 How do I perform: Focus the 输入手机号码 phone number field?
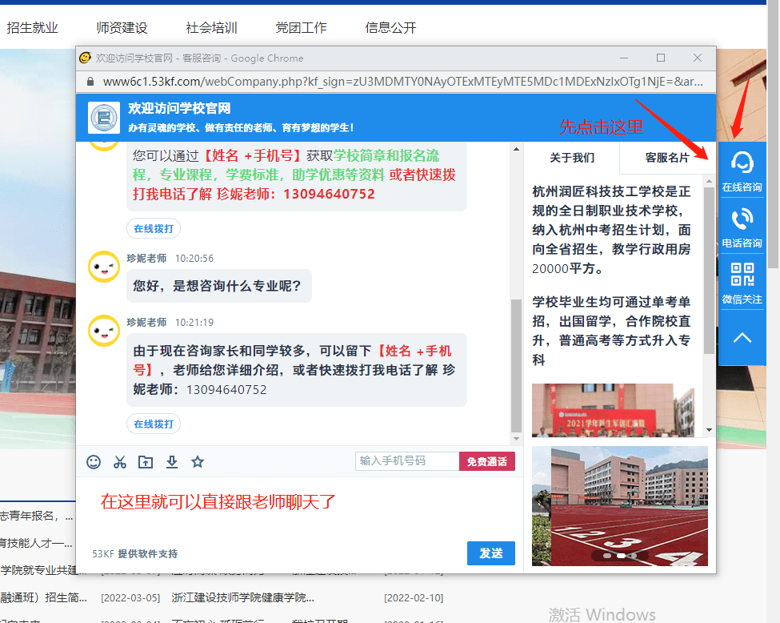coord(407,461)
